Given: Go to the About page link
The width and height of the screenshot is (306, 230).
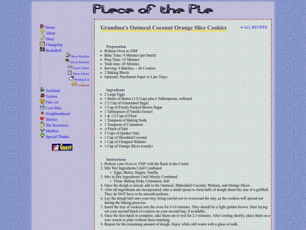Looking at the screenshot, I should (50, 34).
